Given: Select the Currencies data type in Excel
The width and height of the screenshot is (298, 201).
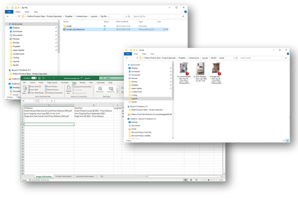Looking at the screenshot, I should click(111, 90).
